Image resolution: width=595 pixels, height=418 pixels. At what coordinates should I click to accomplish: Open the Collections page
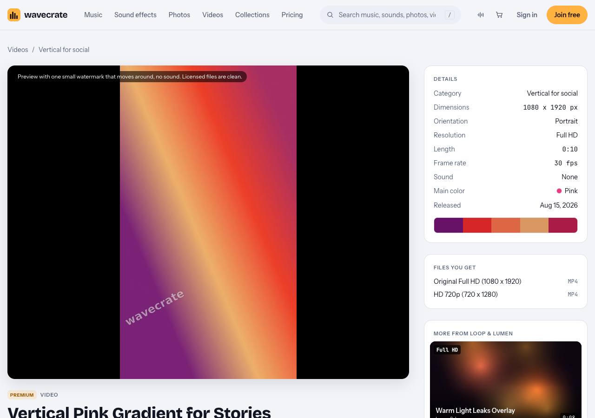[x=252, y=15]
